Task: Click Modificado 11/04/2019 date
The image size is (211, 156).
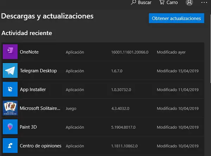Action: [178, 90]
